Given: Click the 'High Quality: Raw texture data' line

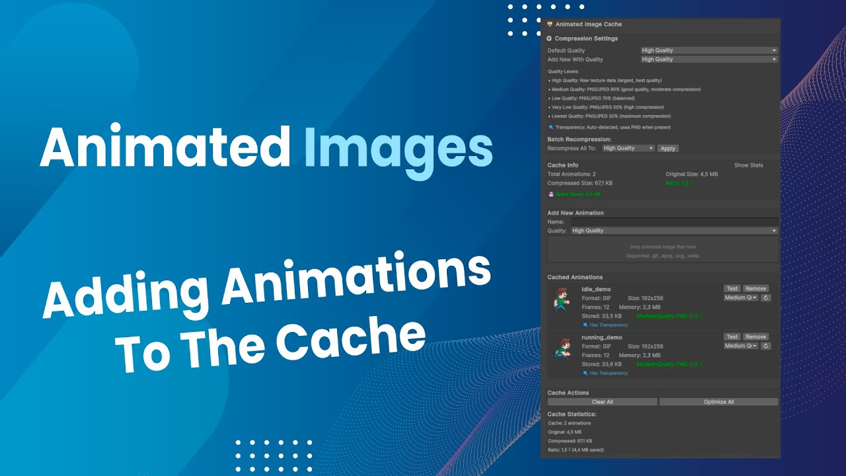Looking at the screenshot, I should (x=605, y=80).
